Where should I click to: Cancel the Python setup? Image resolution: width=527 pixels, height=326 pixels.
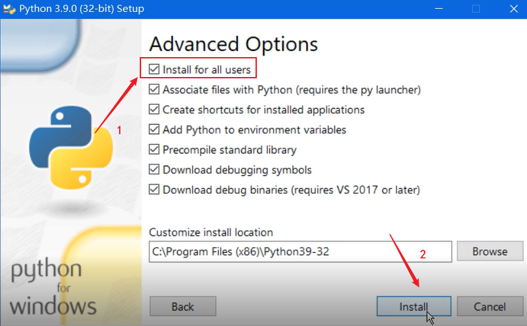tap(491, 306)
